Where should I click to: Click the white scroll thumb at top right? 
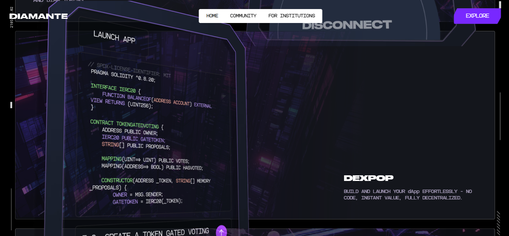[x=500, y=5]
